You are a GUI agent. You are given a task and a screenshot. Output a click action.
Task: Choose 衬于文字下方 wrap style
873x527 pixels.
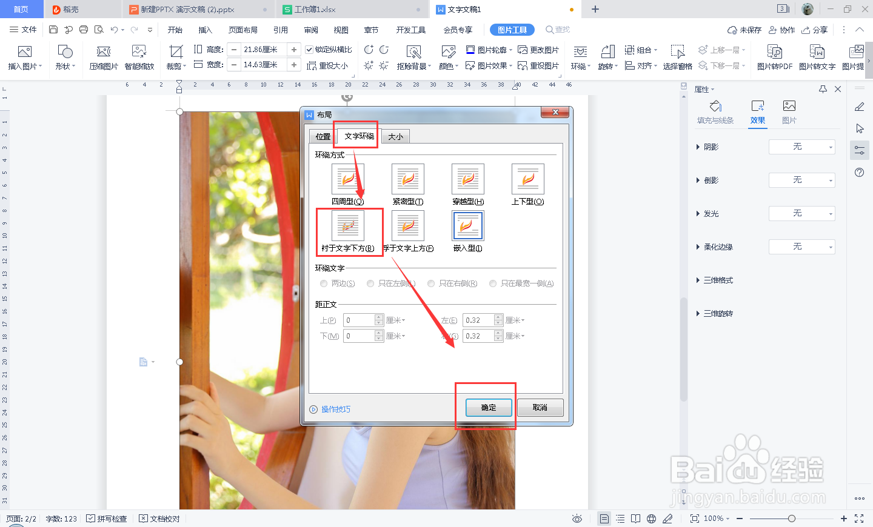click(347, 226)
